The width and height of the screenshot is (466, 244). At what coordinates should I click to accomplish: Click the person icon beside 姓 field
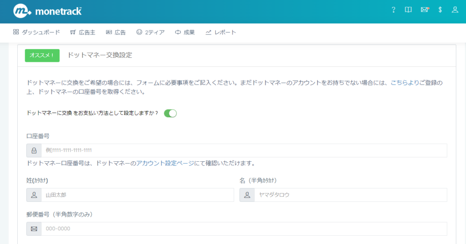click(x=34, y=195)
